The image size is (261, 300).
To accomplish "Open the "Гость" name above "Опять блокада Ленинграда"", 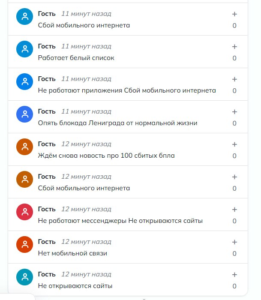I will pyautogui.click(x=47, y=111).
